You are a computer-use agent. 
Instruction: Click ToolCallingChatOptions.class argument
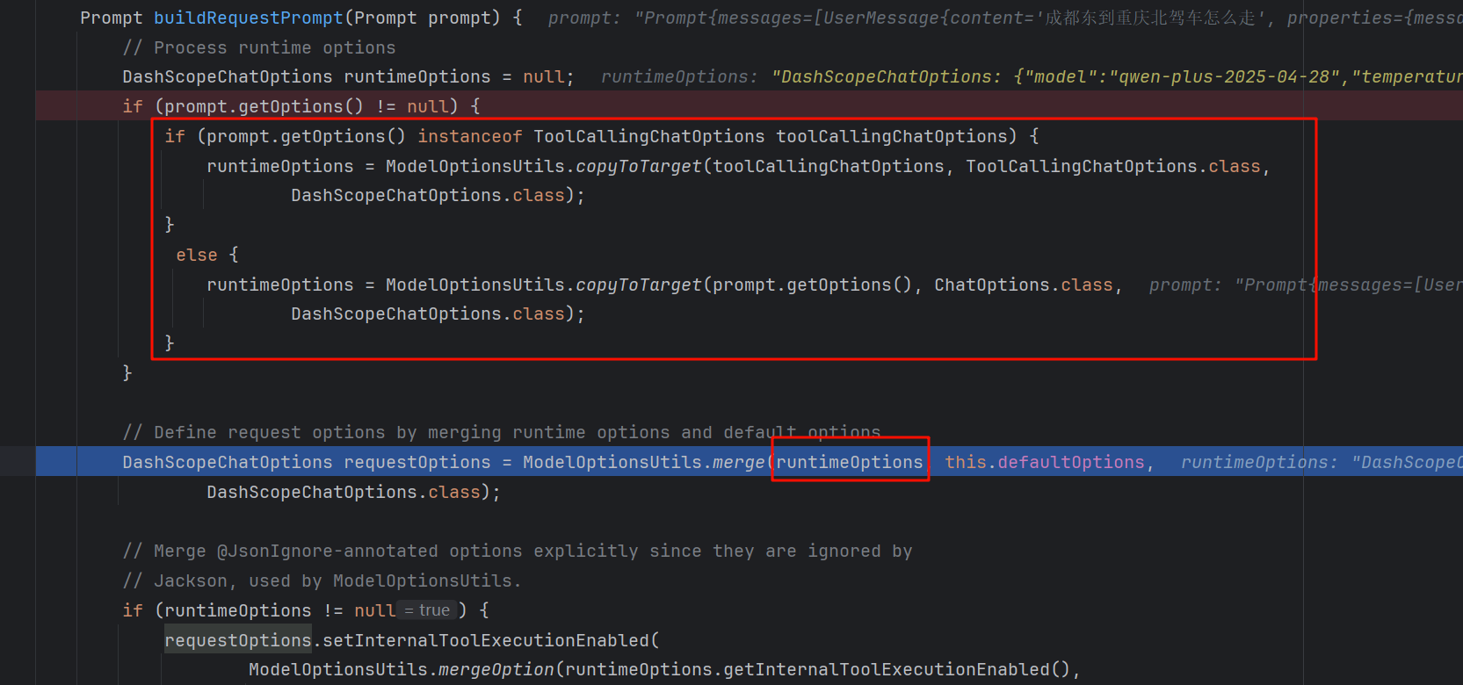click(1113, 166)
